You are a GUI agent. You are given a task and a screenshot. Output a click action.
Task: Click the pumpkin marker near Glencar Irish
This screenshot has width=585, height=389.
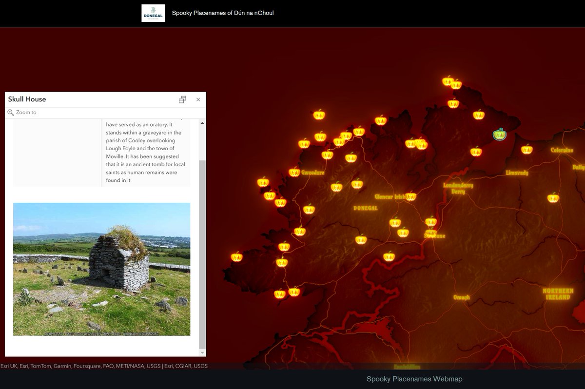pos(410,196)
